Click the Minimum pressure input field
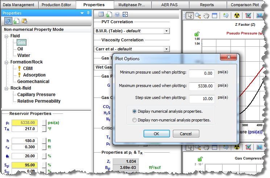Screen dimensions: 270x178 click(202, 73)
